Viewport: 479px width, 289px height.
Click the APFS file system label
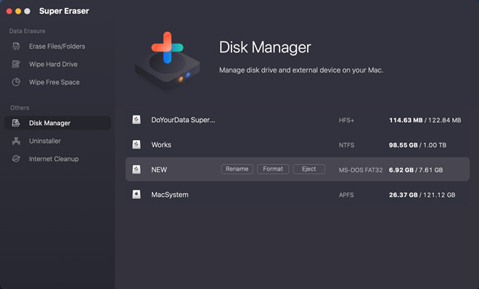[346, 195]
